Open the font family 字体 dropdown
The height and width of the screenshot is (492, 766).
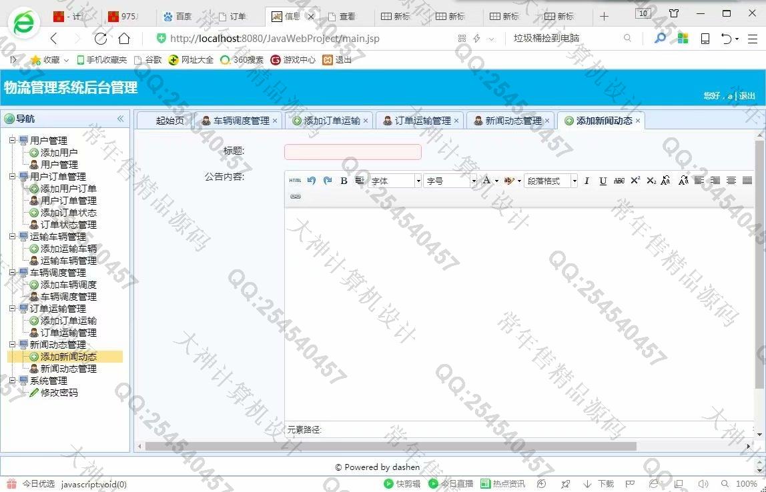[395, 181]
